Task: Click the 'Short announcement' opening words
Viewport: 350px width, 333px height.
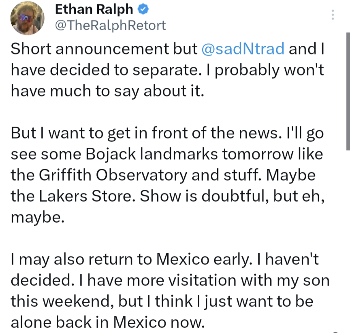Action: pyautogui.click(x=90, y=49)
